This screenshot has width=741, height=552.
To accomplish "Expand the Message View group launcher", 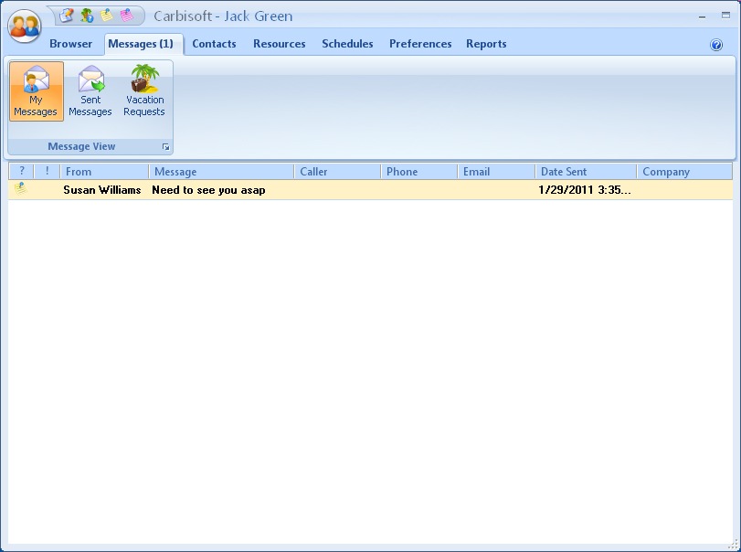I will (x=165, y=147).
